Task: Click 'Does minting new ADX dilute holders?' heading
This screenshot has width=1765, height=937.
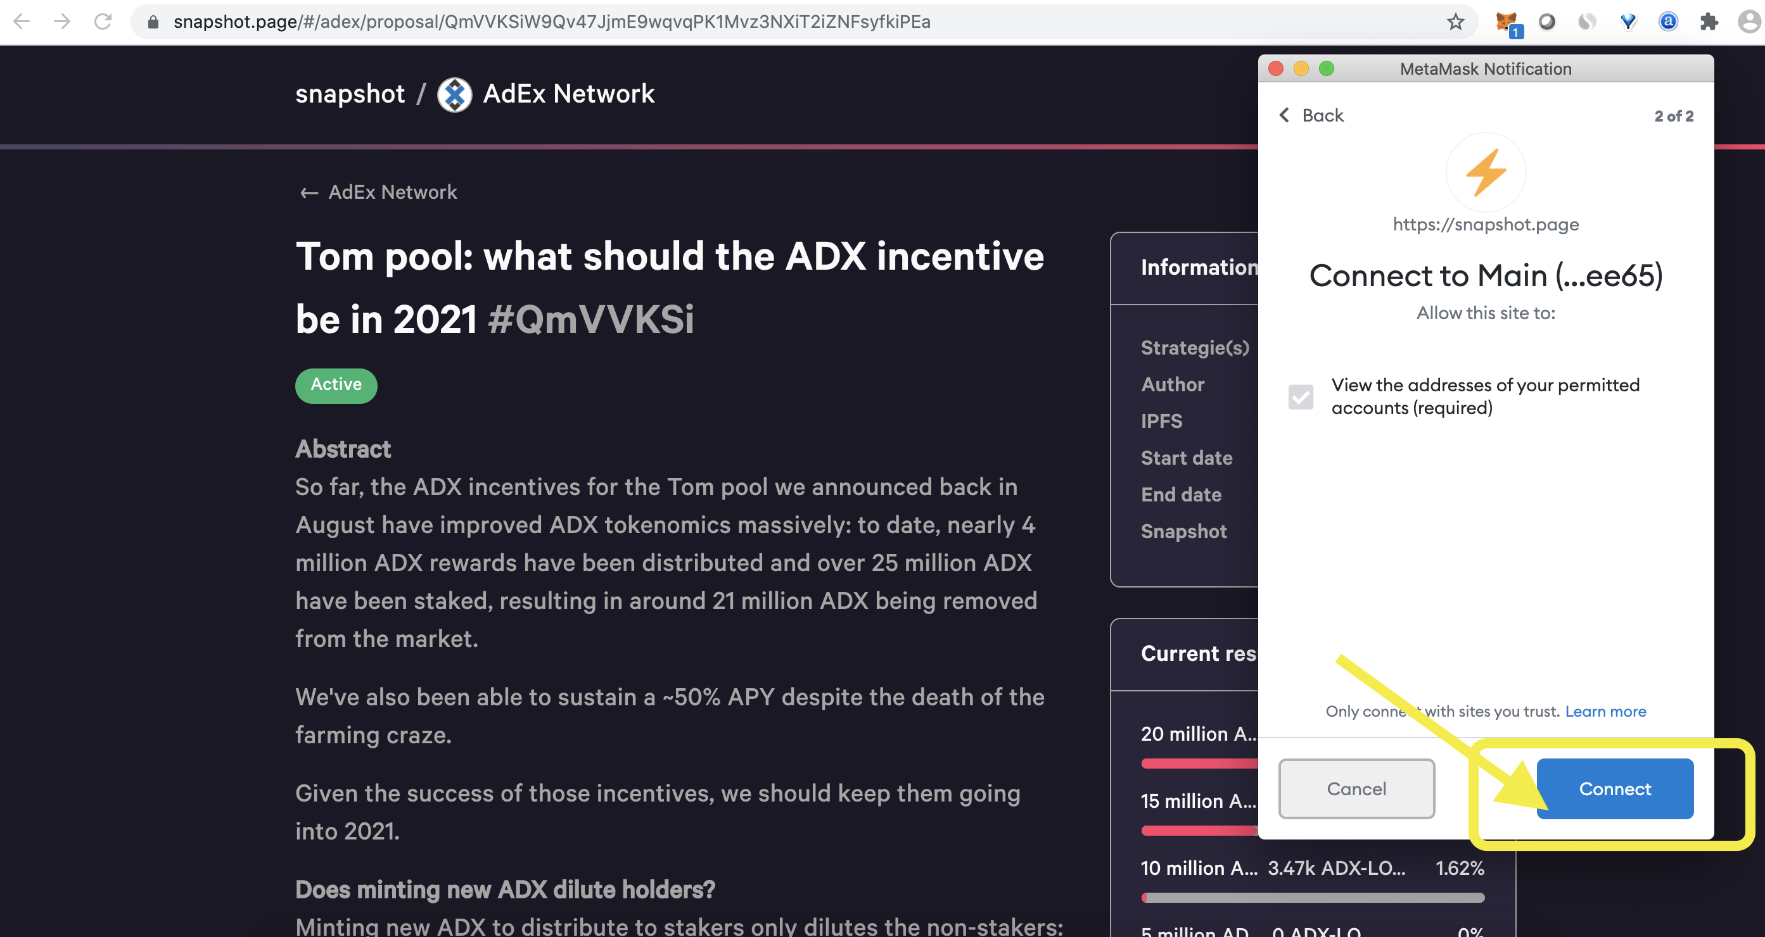Action: 505,889
